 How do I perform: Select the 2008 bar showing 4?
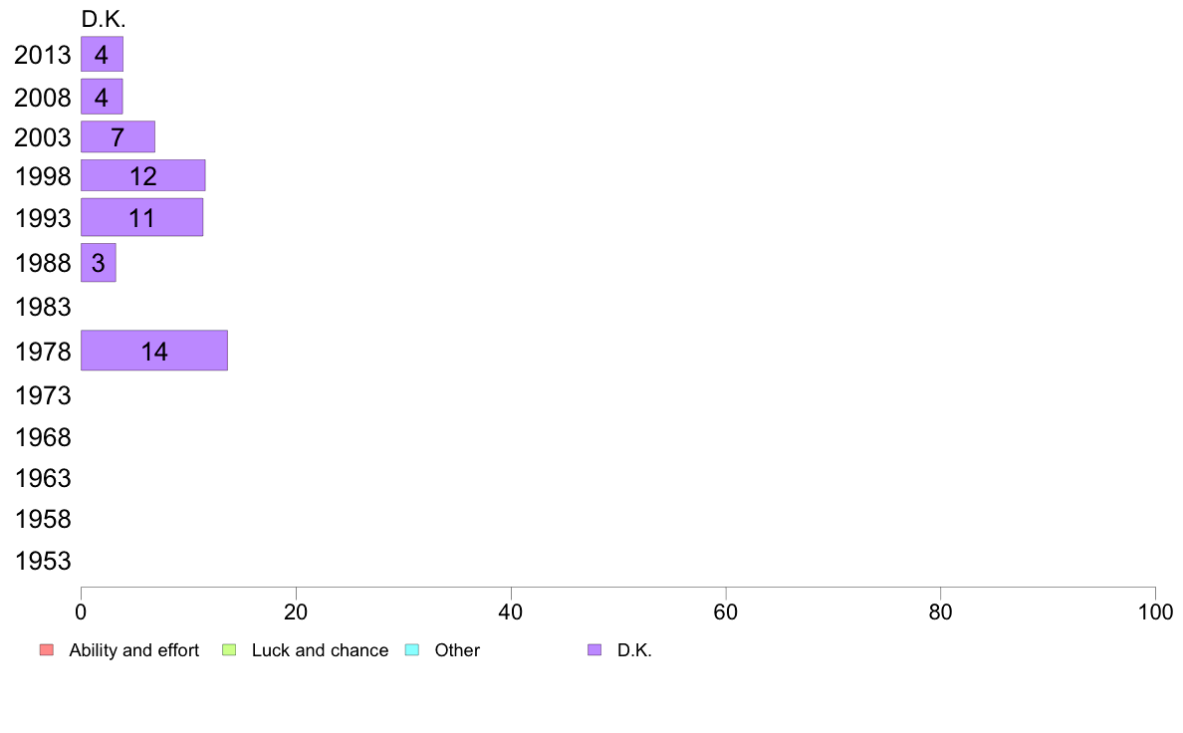102,97
